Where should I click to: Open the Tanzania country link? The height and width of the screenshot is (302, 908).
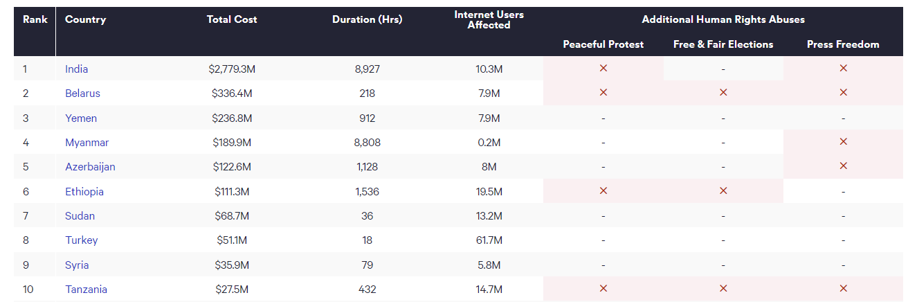[86, 290]
